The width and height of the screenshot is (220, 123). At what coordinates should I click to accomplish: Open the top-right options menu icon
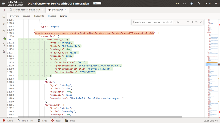[216, 4]
